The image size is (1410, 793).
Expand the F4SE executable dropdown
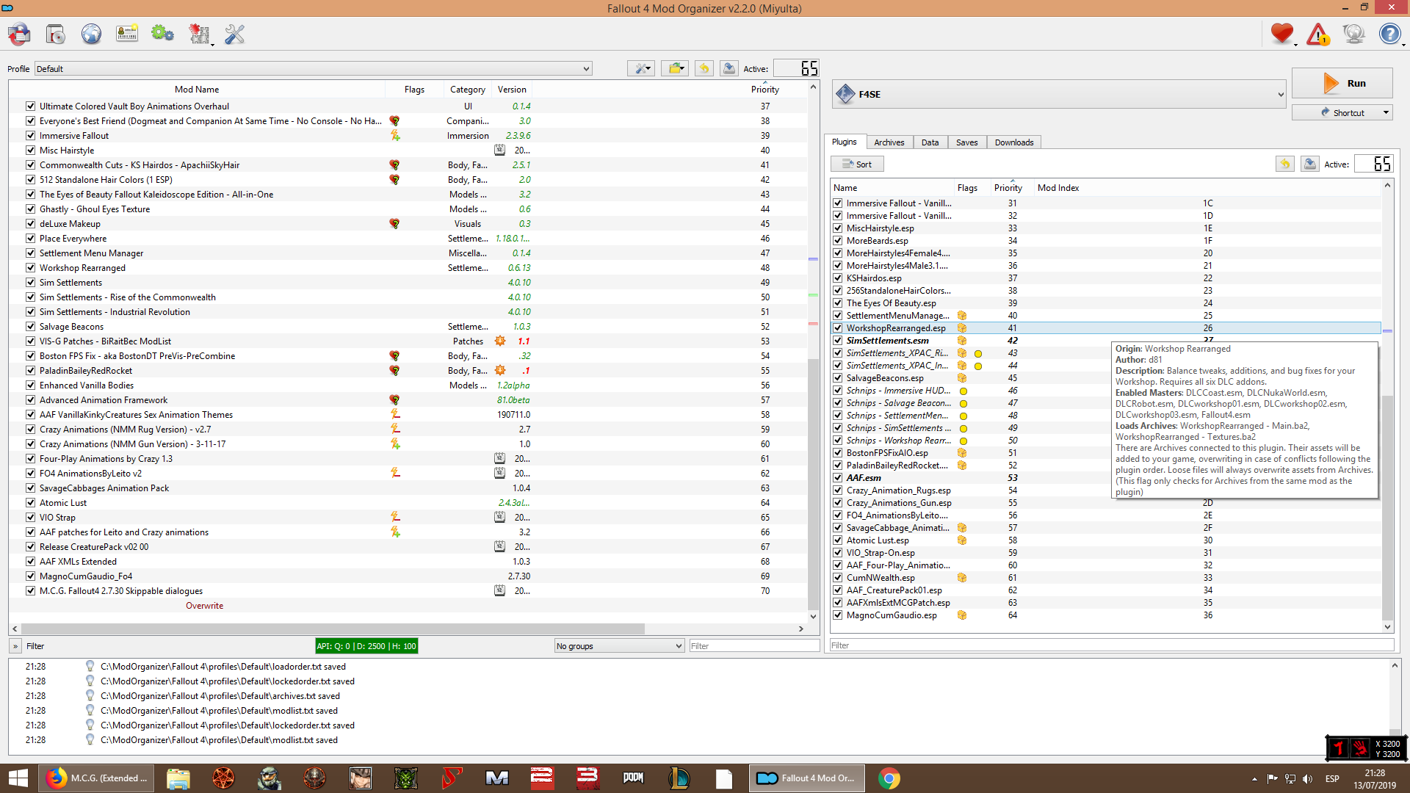point(1059,94)
